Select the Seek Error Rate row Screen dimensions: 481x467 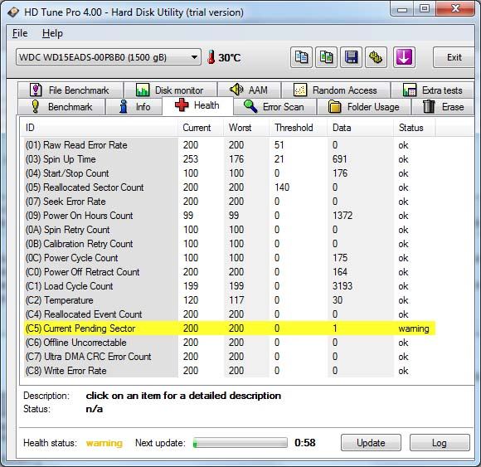[x=230, y=202]
